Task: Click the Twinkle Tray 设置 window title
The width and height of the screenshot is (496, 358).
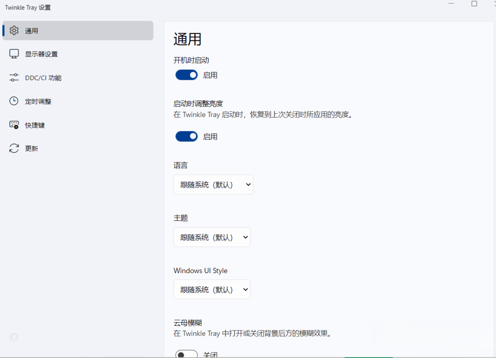Action: pos(28,8)
